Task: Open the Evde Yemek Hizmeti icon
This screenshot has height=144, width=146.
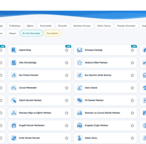Action: coord(14,138)
